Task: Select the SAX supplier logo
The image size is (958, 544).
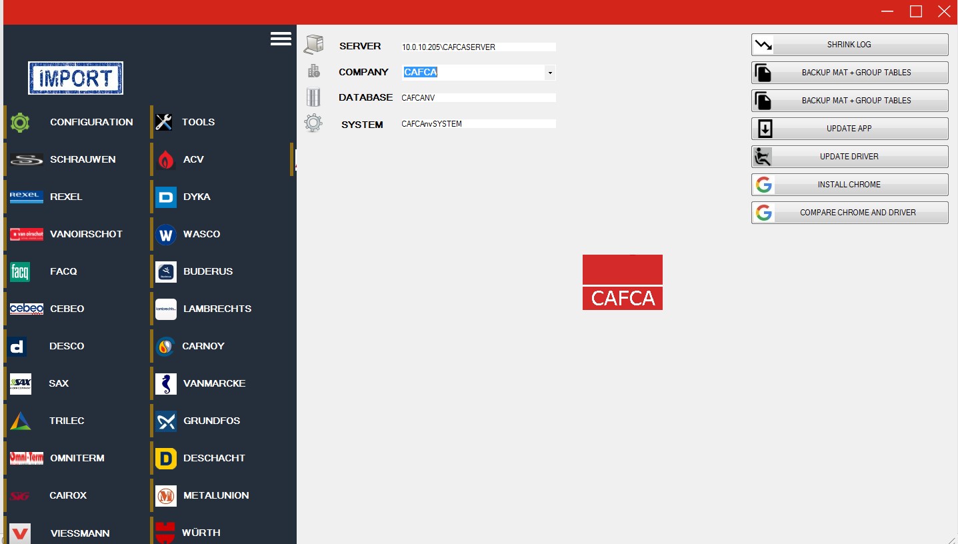Action: tap(21, 383)
